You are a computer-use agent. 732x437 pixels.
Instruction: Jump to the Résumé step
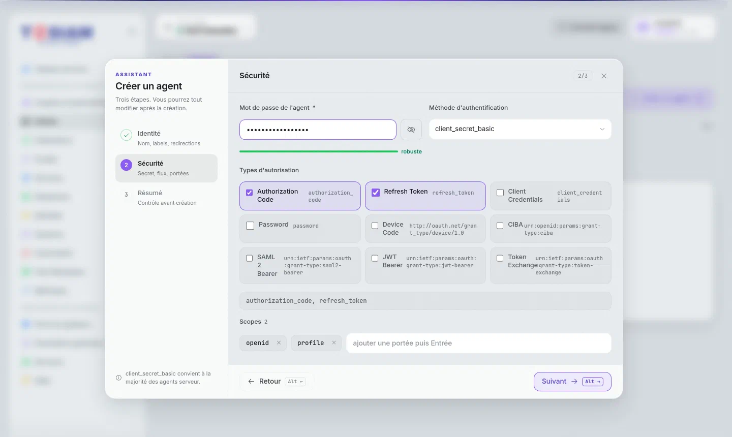tap(166, 198)
